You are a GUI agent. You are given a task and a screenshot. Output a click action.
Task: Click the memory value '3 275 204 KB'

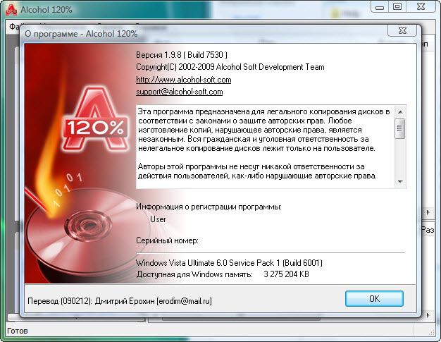click(x=286, y=274)
